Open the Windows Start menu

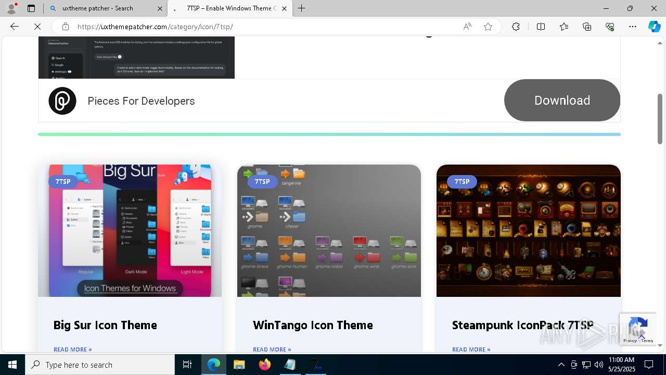(x=12, y=365)
